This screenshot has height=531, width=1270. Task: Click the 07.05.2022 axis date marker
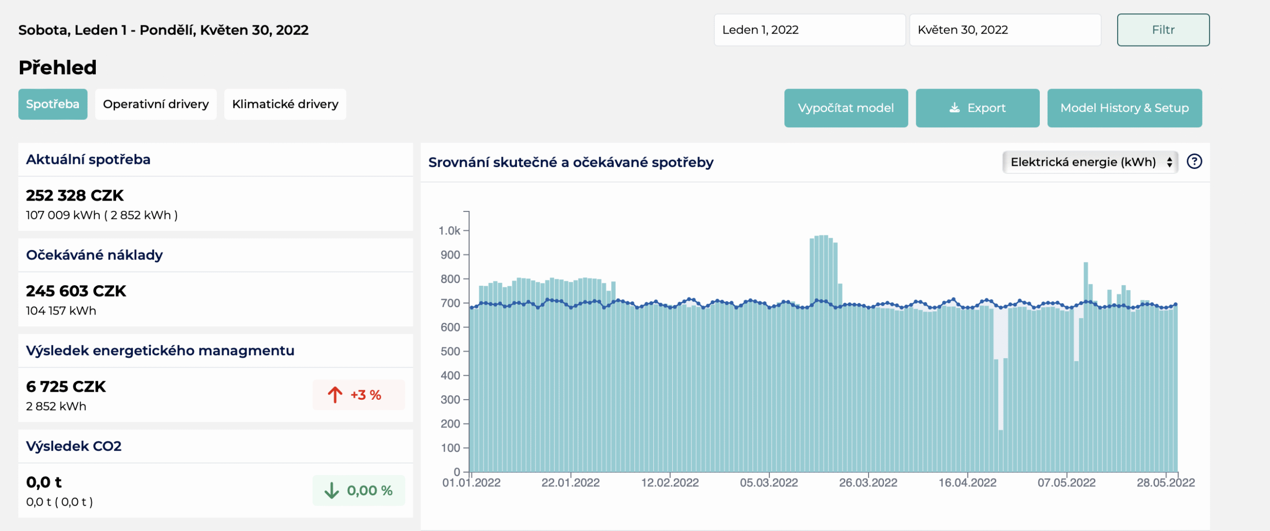point(1067,482)
